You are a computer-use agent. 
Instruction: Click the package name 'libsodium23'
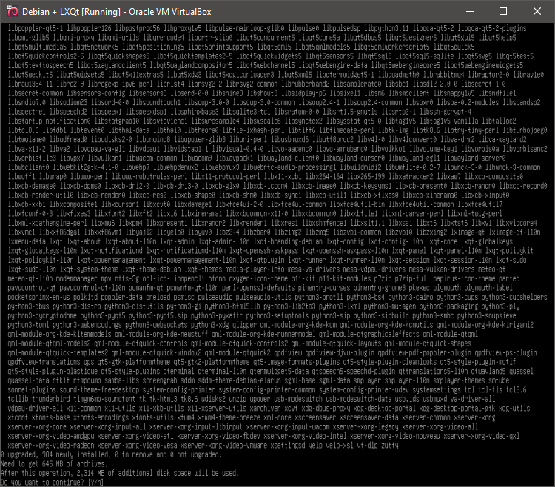click(x=68, y=102)
